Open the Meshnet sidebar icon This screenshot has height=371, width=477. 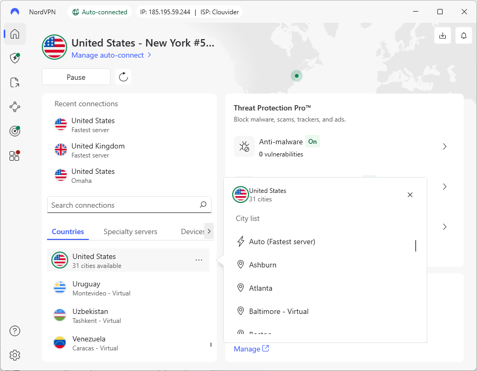tap(15, 107)
